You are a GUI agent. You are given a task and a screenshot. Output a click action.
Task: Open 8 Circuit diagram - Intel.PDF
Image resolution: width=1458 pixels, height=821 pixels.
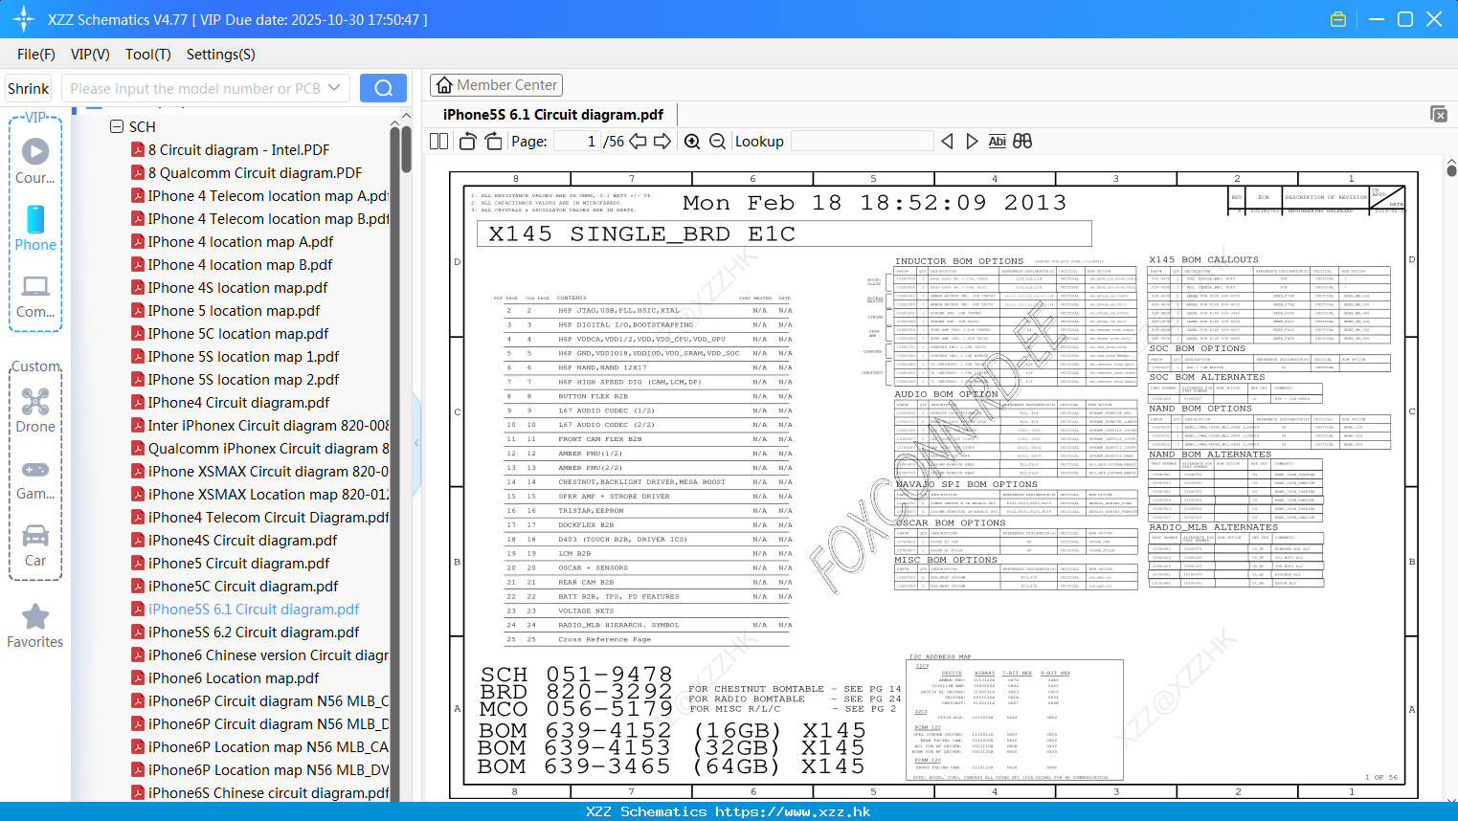coord(238,149)
